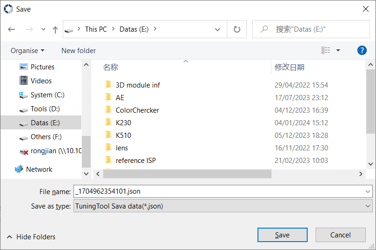This screenshot has height=250, width=376.
Task: Click the change view layout icon
Action: tap(326, 50)
